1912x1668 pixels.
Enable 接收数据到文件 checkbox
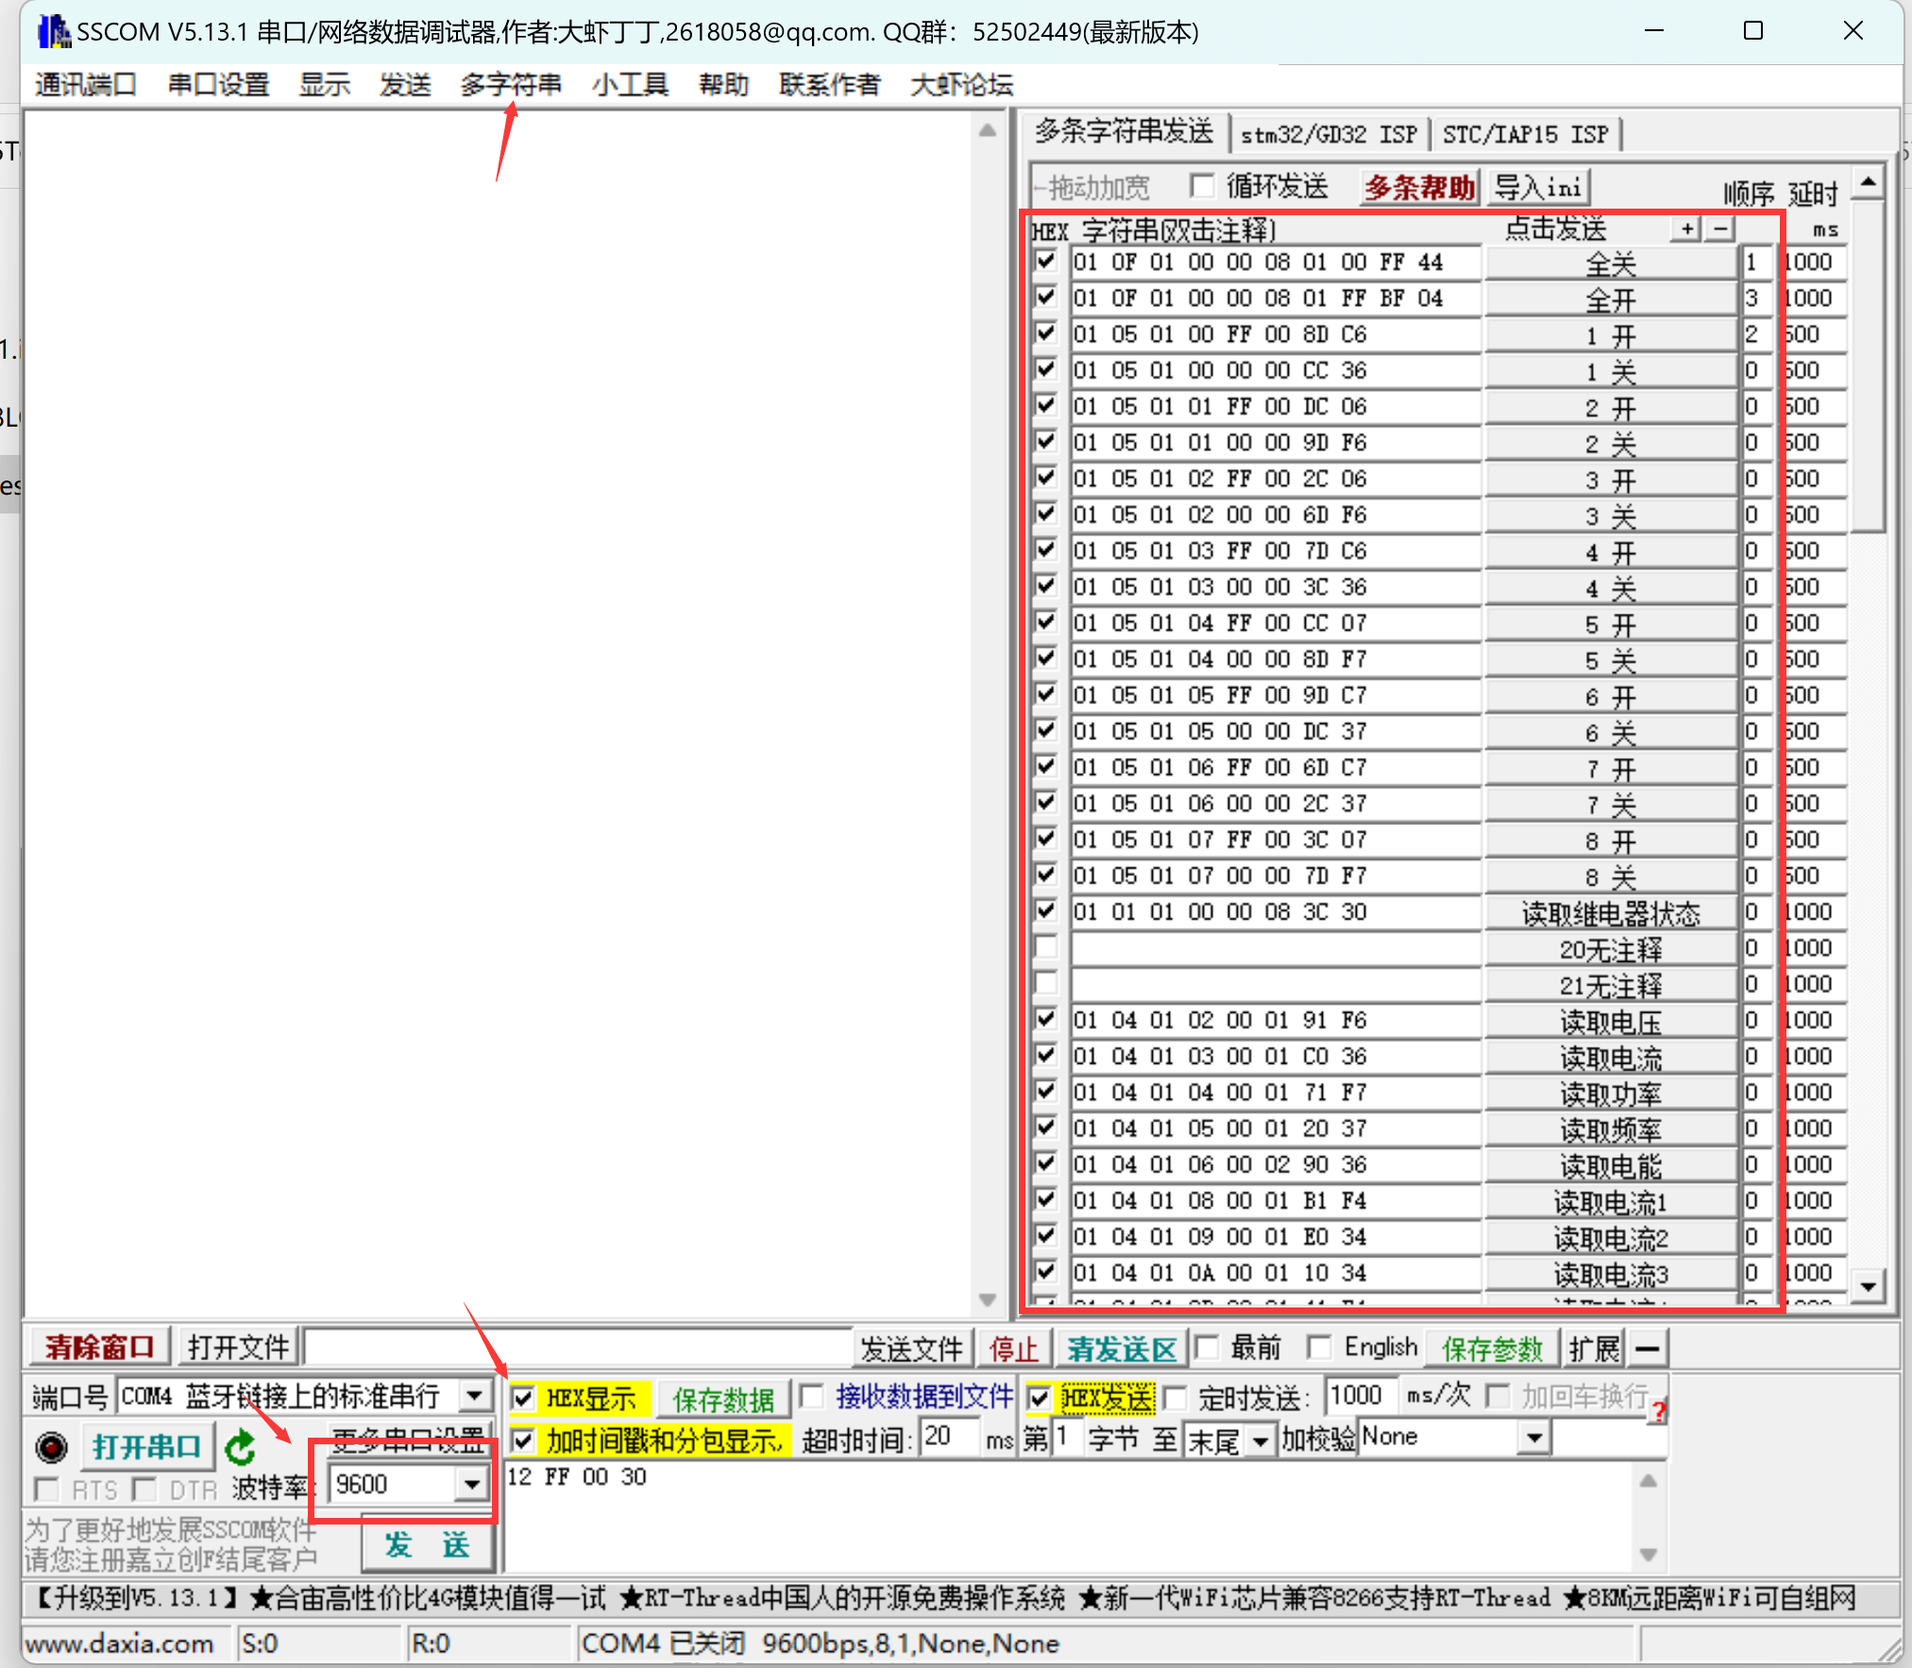coord(811,1395)
